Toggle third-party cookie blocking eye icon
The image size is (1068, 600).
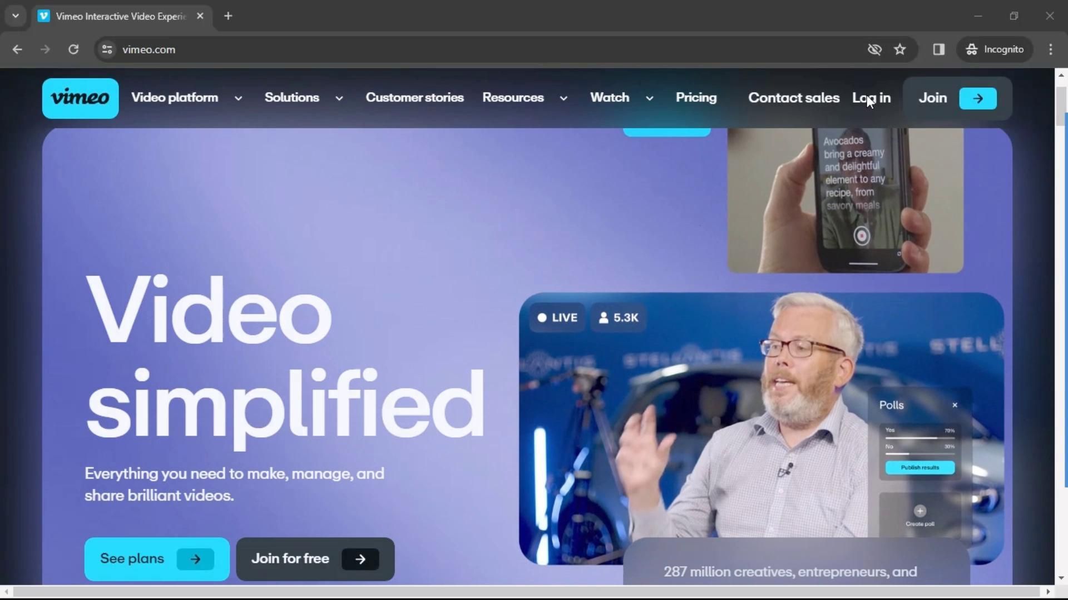pyautogui.click(x=874, y=49)
